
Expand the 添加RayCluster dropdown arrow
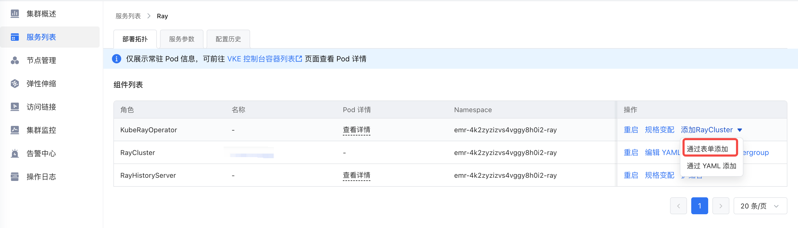point(740,130)
